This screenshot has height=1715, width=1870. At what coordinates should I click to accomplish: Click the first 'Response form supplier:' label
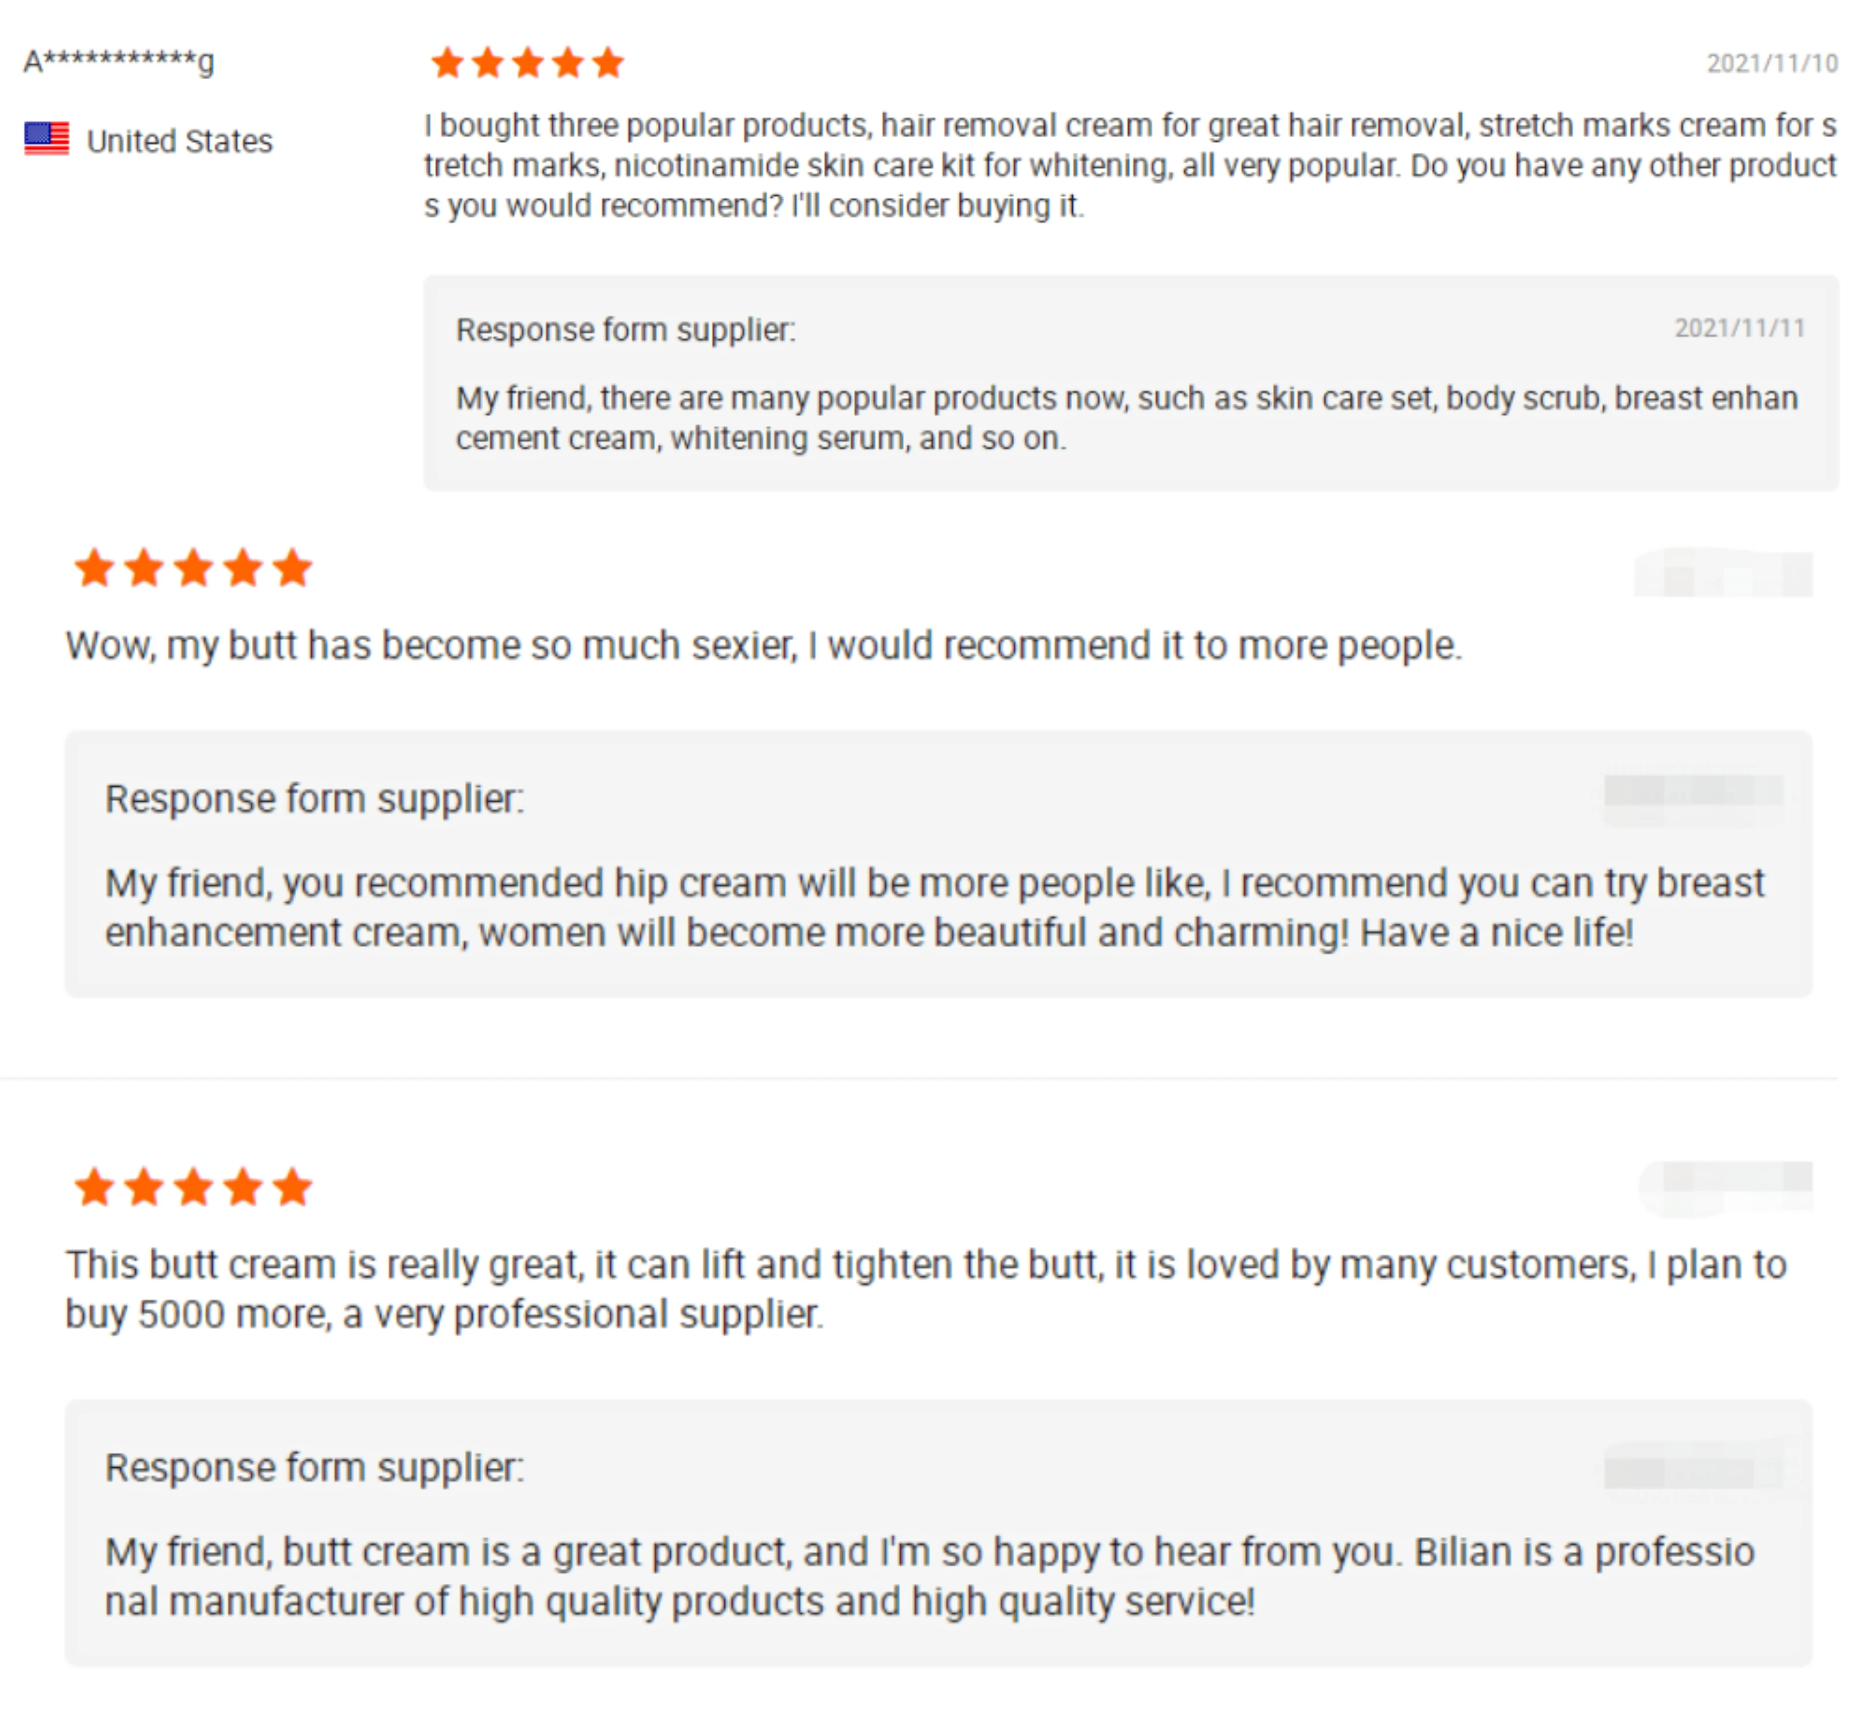(626, 329)
